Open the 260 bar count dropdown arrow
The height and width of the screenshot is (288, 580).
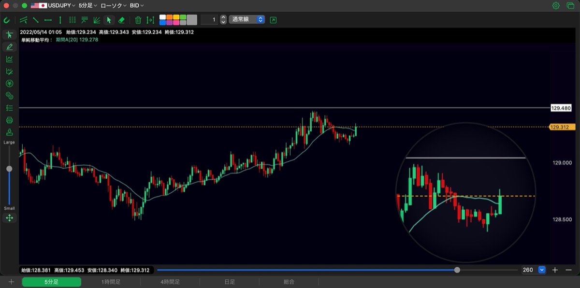[x=542, y=270]
